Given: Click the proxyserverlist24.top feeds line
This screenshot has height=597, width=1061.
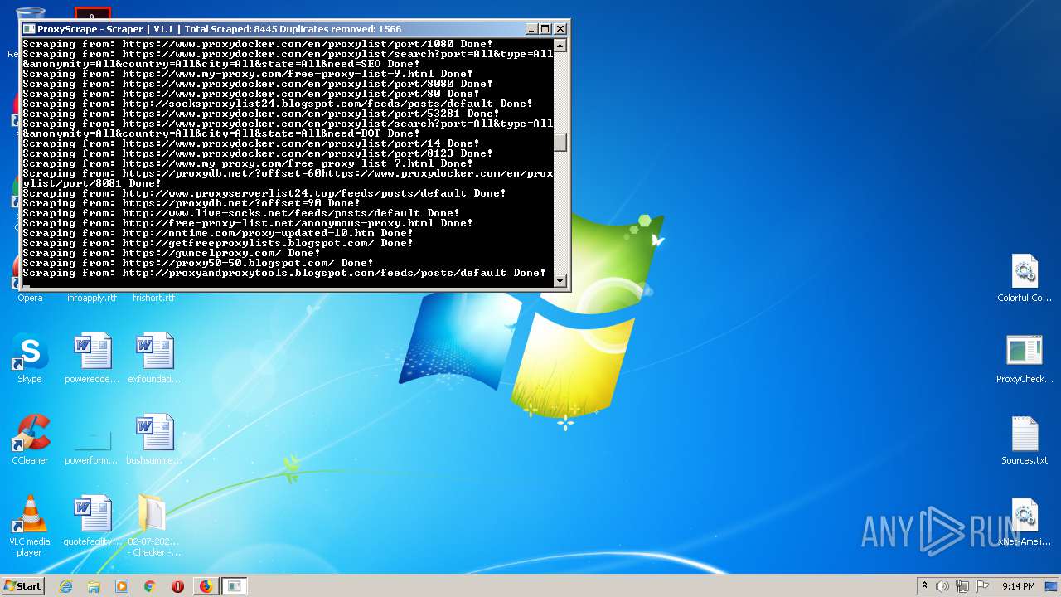Looking at the screenshot, I should (x=264, y=193).
